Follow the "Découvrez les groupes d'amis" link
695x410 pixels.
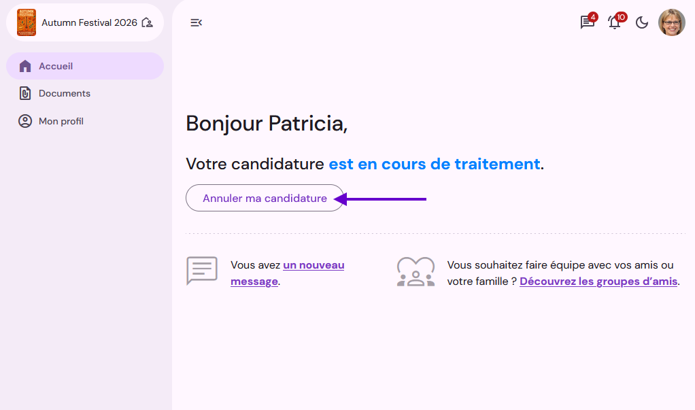coord(598,281)
